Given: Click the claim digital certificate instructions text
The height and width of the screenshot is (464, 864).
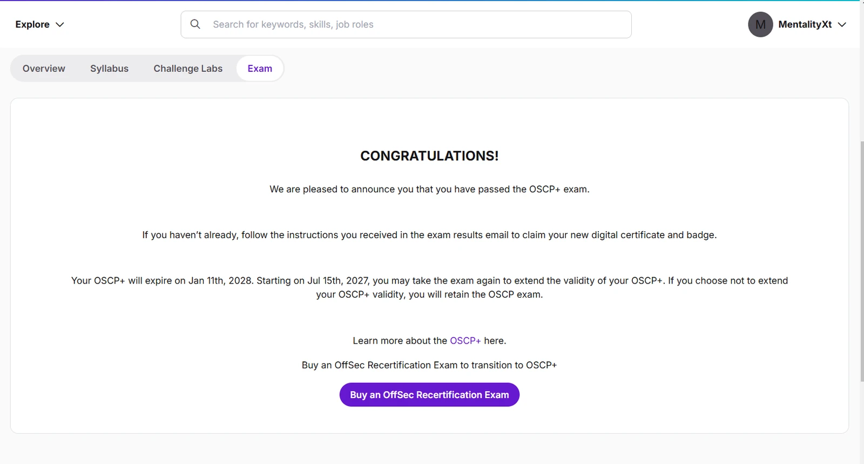Looking at the screenshot, I should click(429, 235).
